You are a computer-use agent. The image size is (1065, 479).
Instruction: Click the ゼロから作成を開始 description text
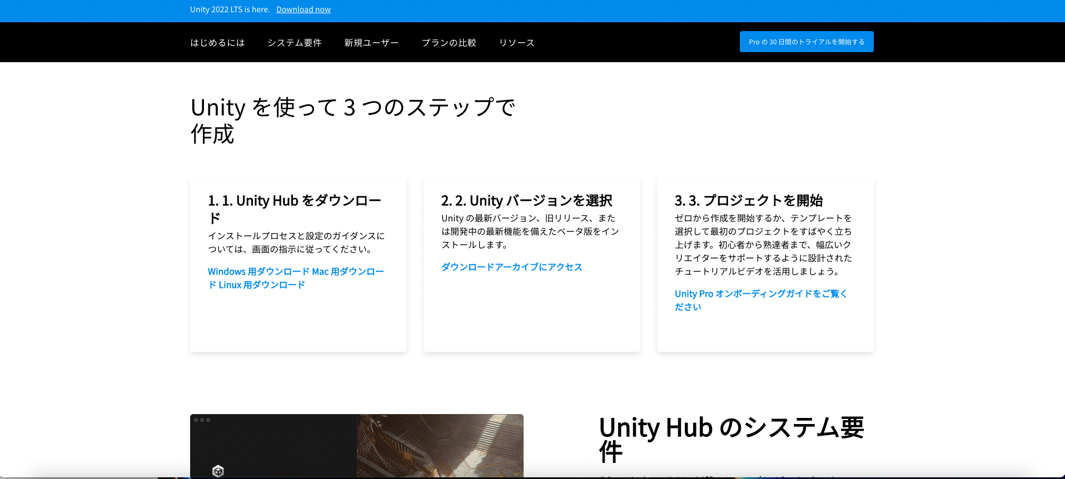click(763, 245)
